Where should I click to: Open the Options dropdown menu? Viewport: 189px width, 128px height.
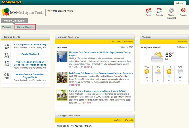tap(180, 3)
